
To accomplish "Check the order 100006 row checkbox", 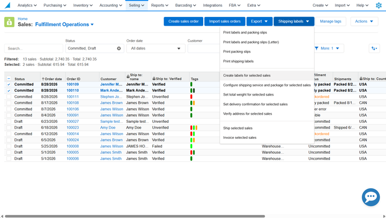I will 9,159.
